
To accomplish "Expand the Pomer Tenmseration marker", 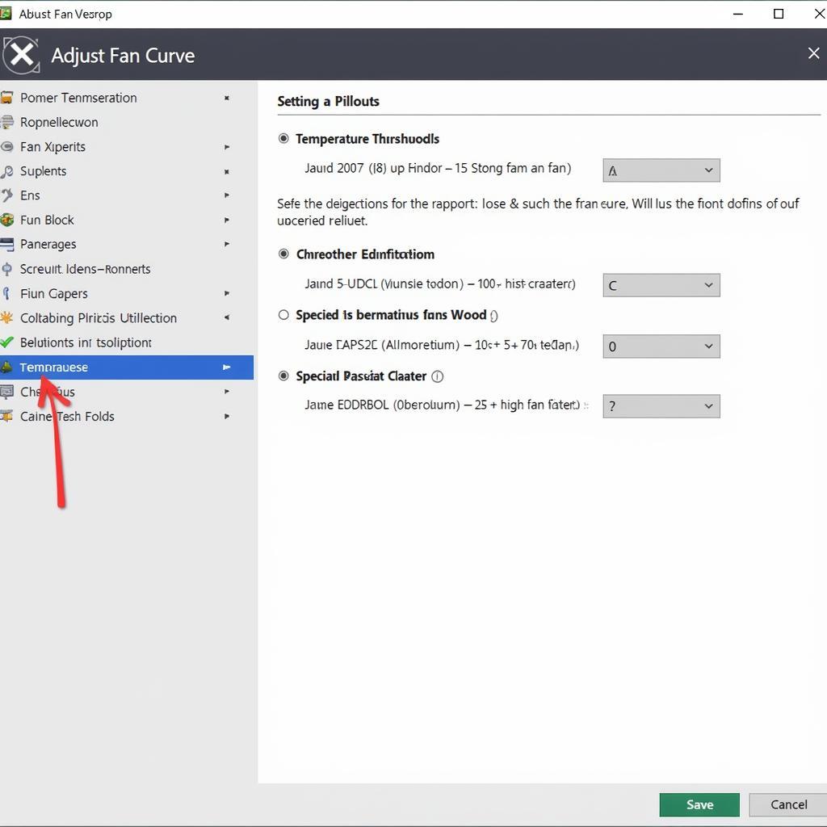I will 227,98.
